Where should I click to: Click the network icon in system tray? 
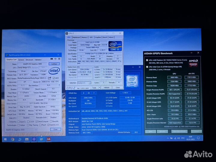click(x=175, y=138)
